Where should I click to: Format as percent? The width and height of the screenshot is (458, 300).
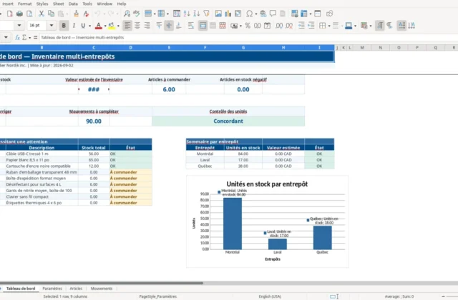point(248,26)
